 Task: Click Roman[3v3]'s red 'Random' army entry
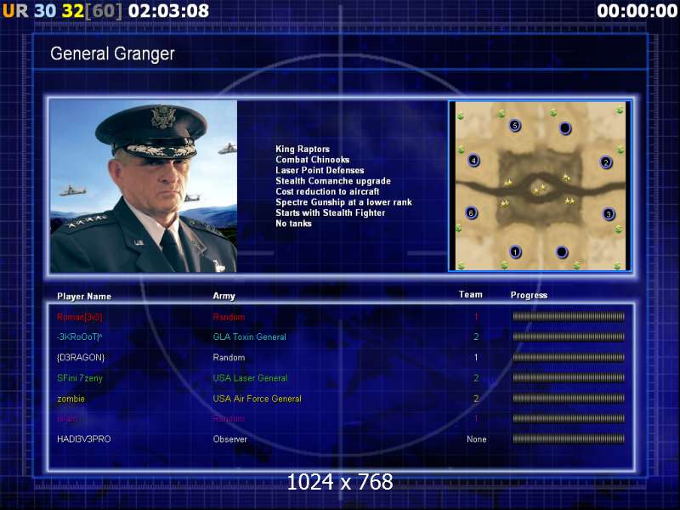(229, 317)
